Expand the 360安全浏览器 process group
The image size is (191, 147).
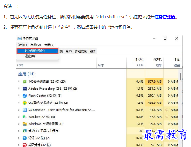(x=18, y=82)
